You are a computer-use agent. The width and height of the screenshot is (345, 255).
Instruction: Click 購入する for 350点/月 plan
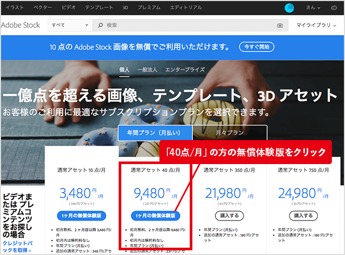coord(229,215)
